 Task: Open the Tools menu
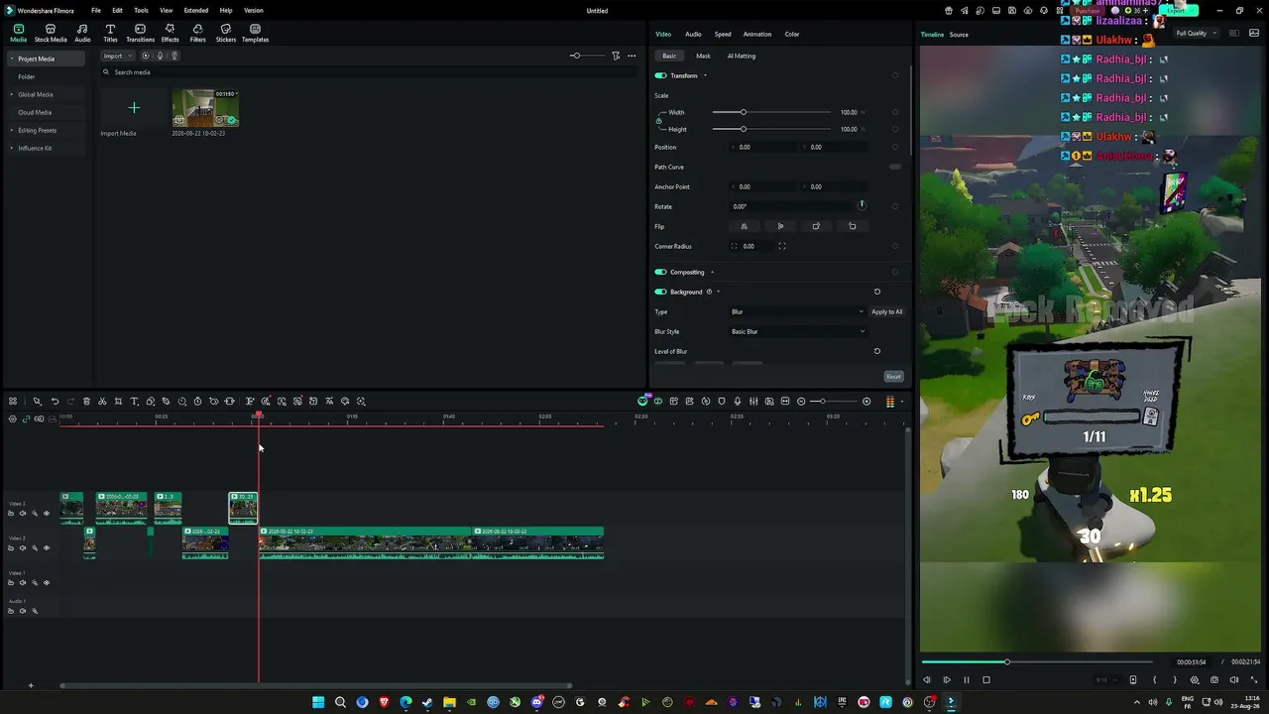(141, 11)
